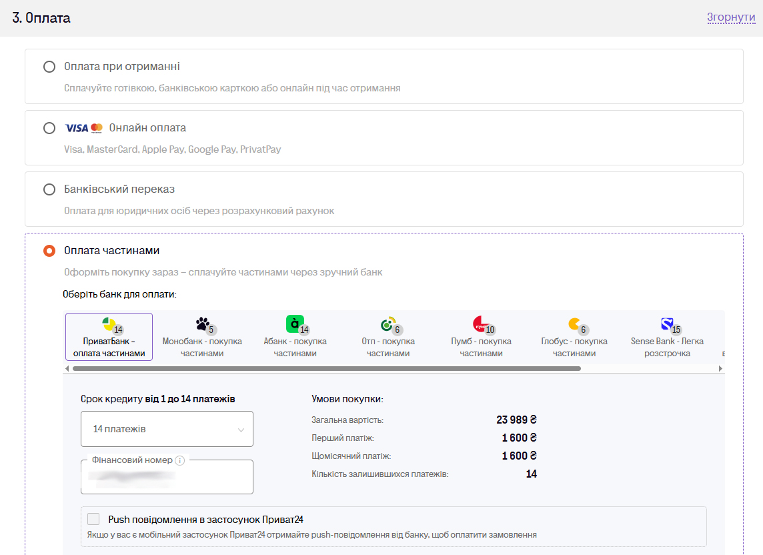
Task: Click the info icon beside Фінансовий номер
Action: pyautogui.click(x=179, y=460)
